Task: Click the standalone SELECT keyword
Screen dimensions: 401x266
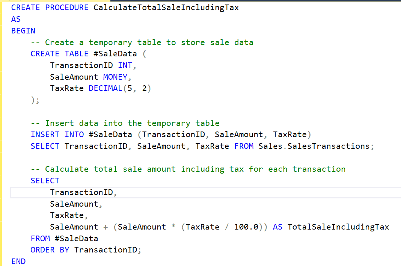Action: (45, 180)
